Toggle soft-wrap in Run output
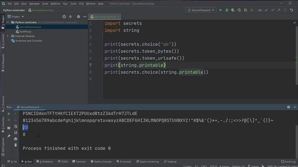Screen dimensions: 298x167 click(15, 126)
